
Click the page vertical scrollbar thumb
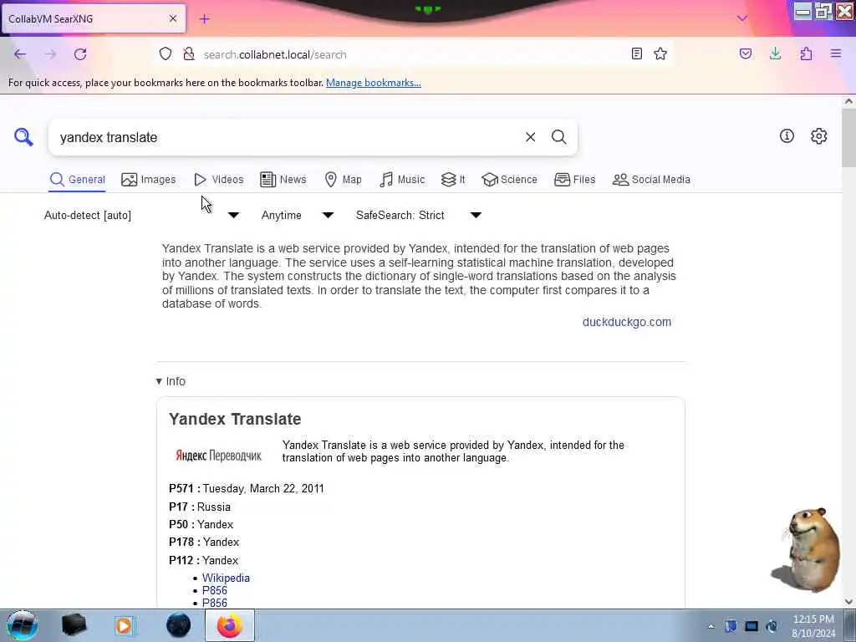tap(848, 138)
